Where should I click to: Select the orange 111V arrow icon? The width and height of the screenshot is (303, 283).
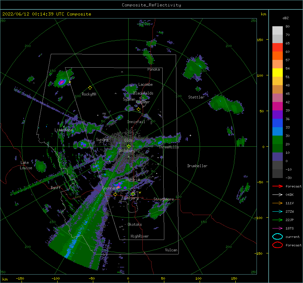277,203
